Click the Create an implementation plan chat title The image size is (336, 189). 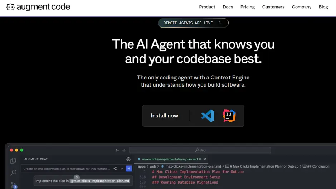[x=67, y=169]
